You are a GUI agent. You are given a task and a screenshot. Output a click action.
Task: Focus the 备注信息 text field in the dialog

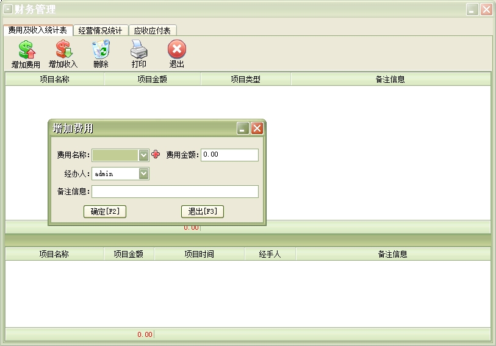(x=175, y=192)
